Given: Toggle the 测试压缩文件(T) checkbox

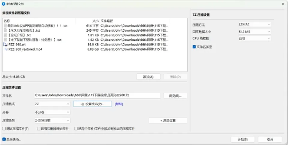Looking at the screenshot, I should (4, 128).
